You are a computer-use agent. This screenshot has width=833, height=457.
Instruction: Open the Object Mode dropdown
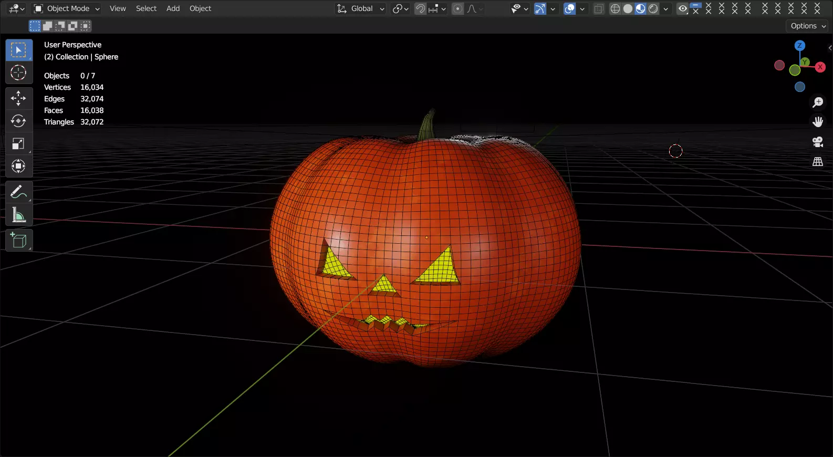(x=67, y=8)
